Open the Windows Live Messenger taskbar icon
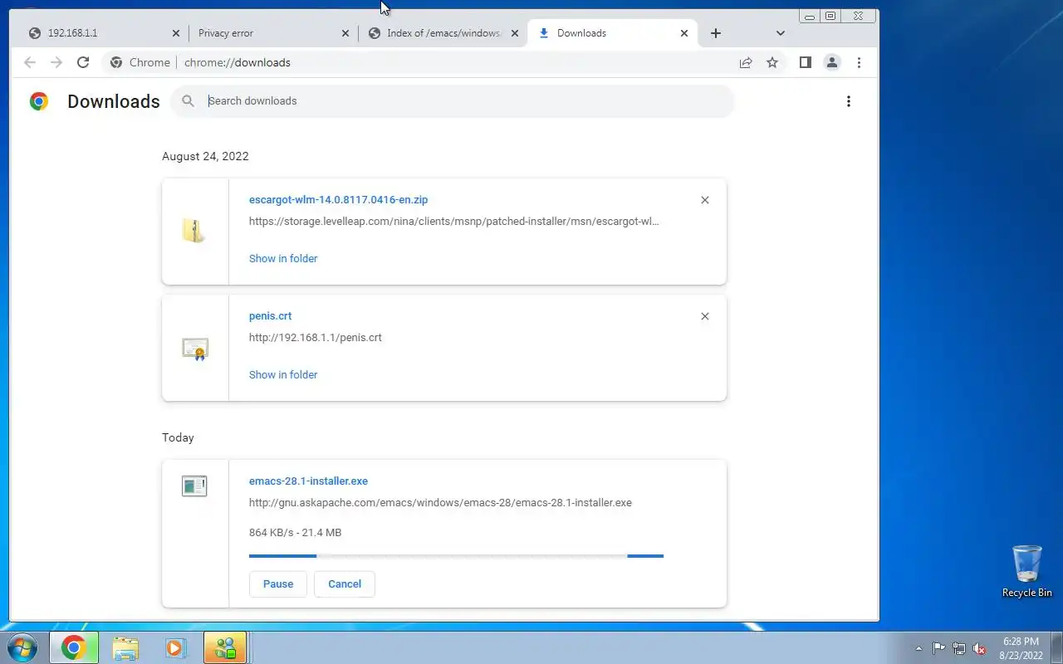The height and width of the screenshot is (664, 1063). [225, 647]
